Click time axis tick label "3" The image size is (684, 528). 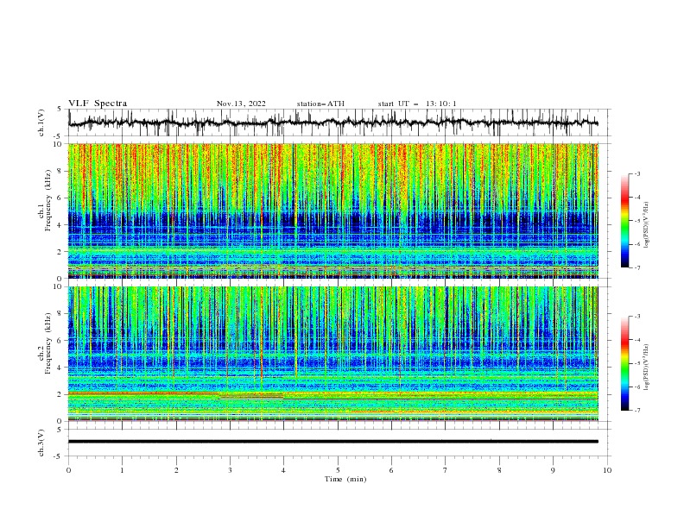[230, 470]
